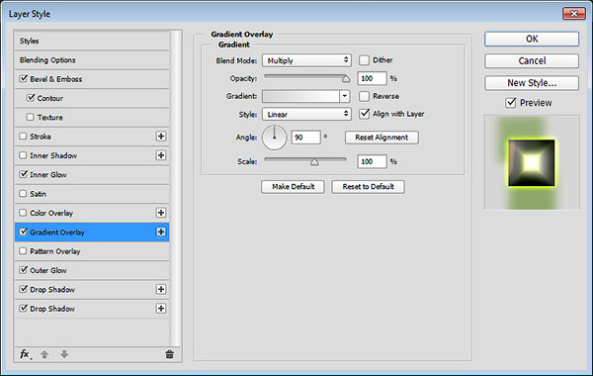Image resolution: width=593 pixels, height=376 pixels.
Task: Add another Gradient Overlay with plus icon
Action: pyautogui.click(x=161, y=232)
